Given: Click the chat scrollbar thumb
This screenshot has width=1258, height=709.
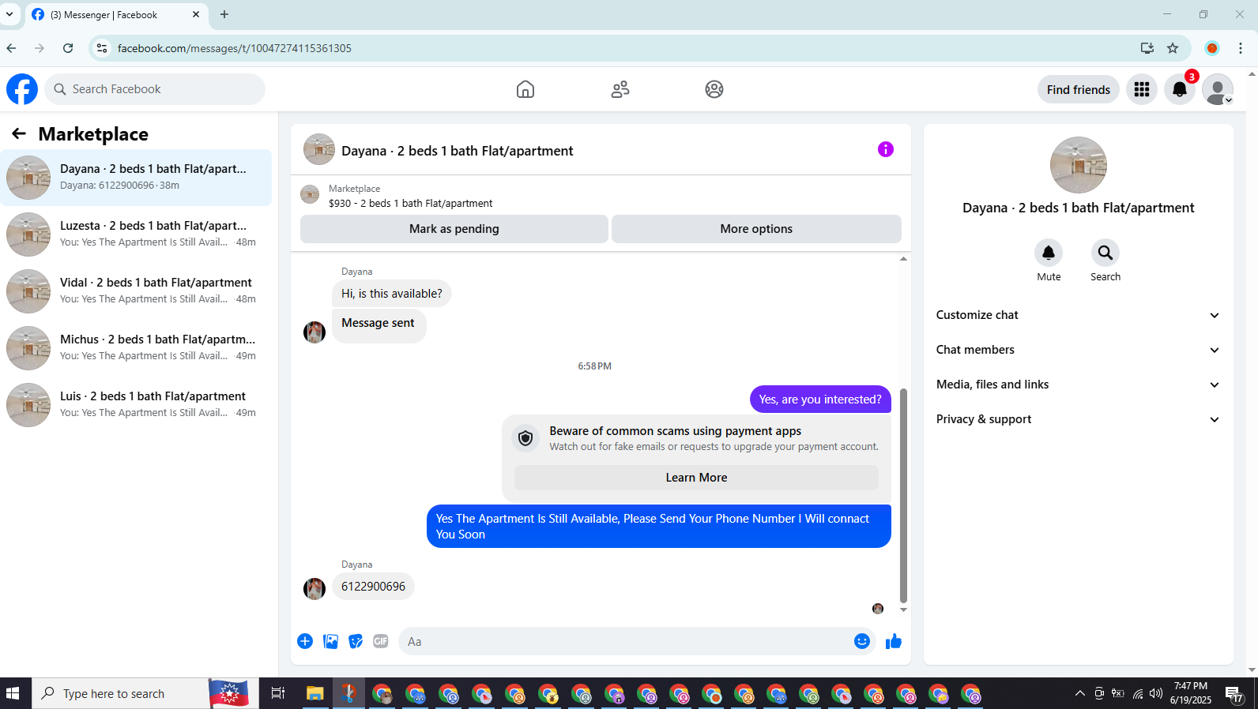Looking at the screenshot, I should coord(903,495).
